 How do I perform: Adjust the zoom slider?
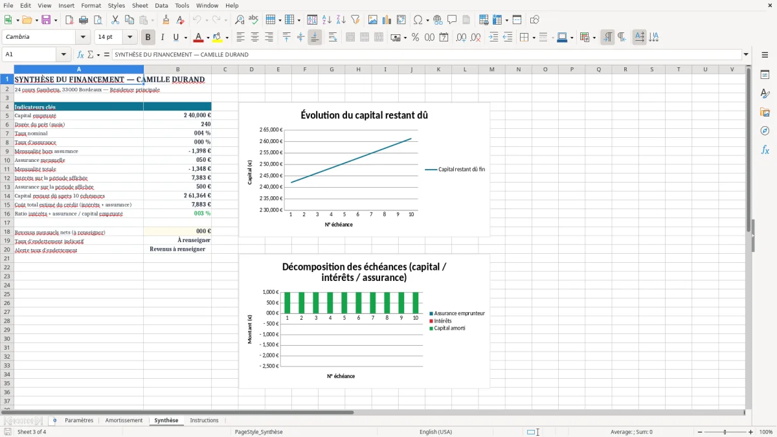725,432
